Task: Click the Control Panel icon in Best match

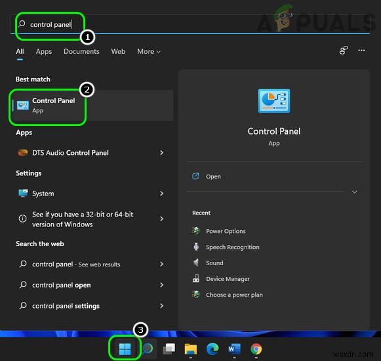Action: coord(22,105)
